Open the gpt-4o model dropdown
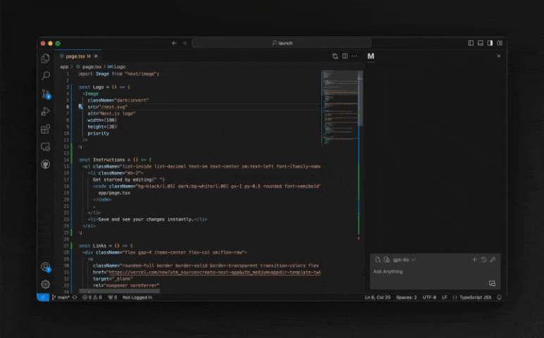This screenshot has width=544, height=338. [x=404, y=260]
